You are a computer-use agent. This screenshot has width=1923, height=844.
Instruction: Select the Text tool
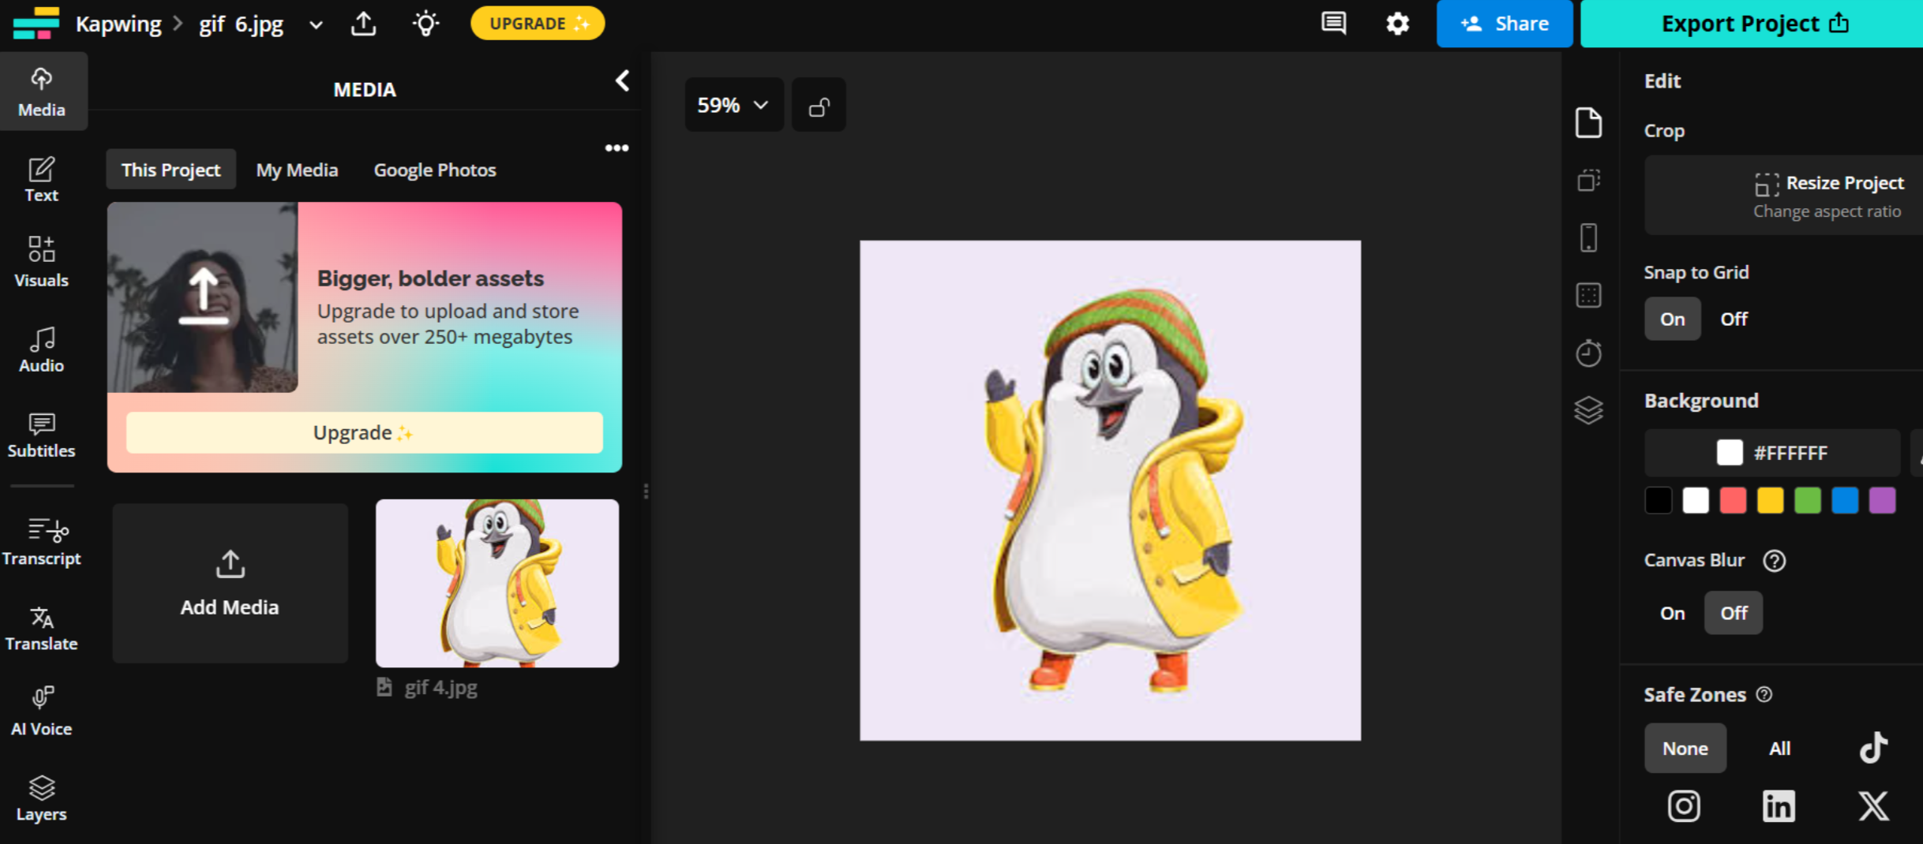(x=41, y=178)
